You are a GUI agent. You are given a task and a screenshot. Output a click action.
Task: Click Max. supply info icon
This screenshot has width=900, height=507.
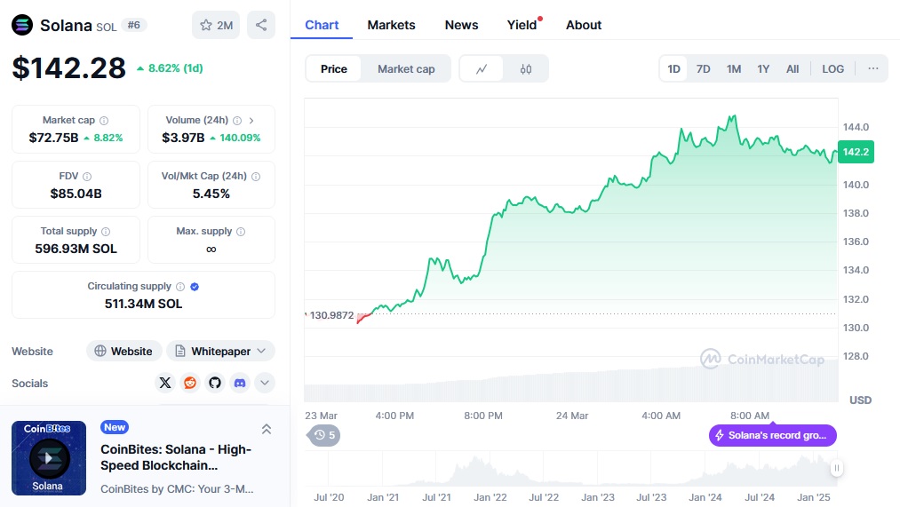coord(241,232)
